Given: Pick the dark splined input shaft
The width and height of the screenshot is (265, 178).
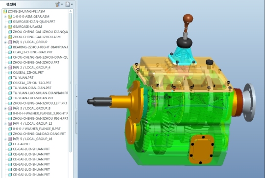Looking at the screenshot, I should [x=99, y=101].
